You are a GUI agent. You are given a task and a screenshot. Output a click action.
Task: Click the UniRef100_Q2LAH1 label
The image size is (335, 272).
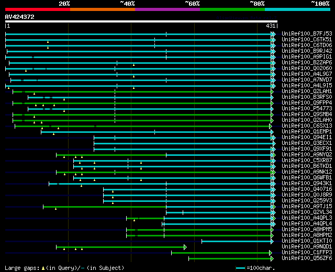307,92
